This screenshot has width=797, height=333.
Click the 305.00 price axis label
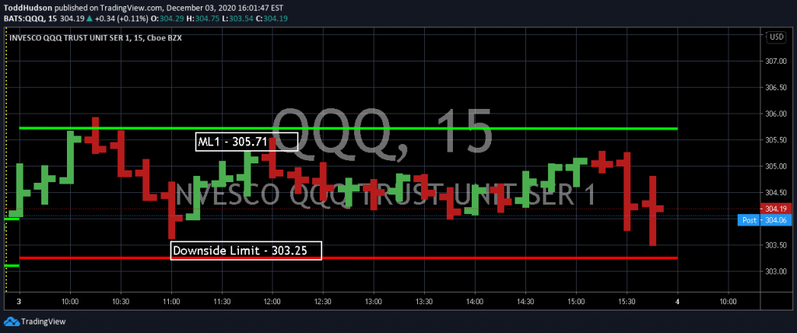(x=776, y=166)
